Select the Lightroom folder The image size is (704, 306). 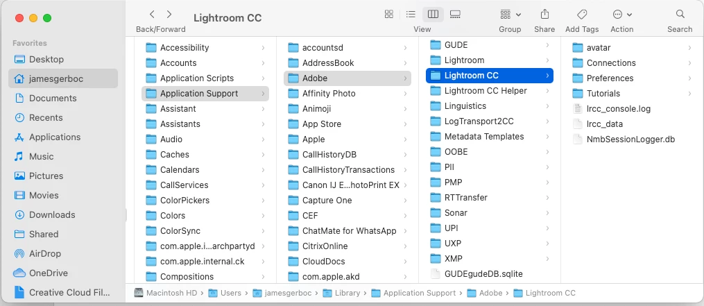490,60
